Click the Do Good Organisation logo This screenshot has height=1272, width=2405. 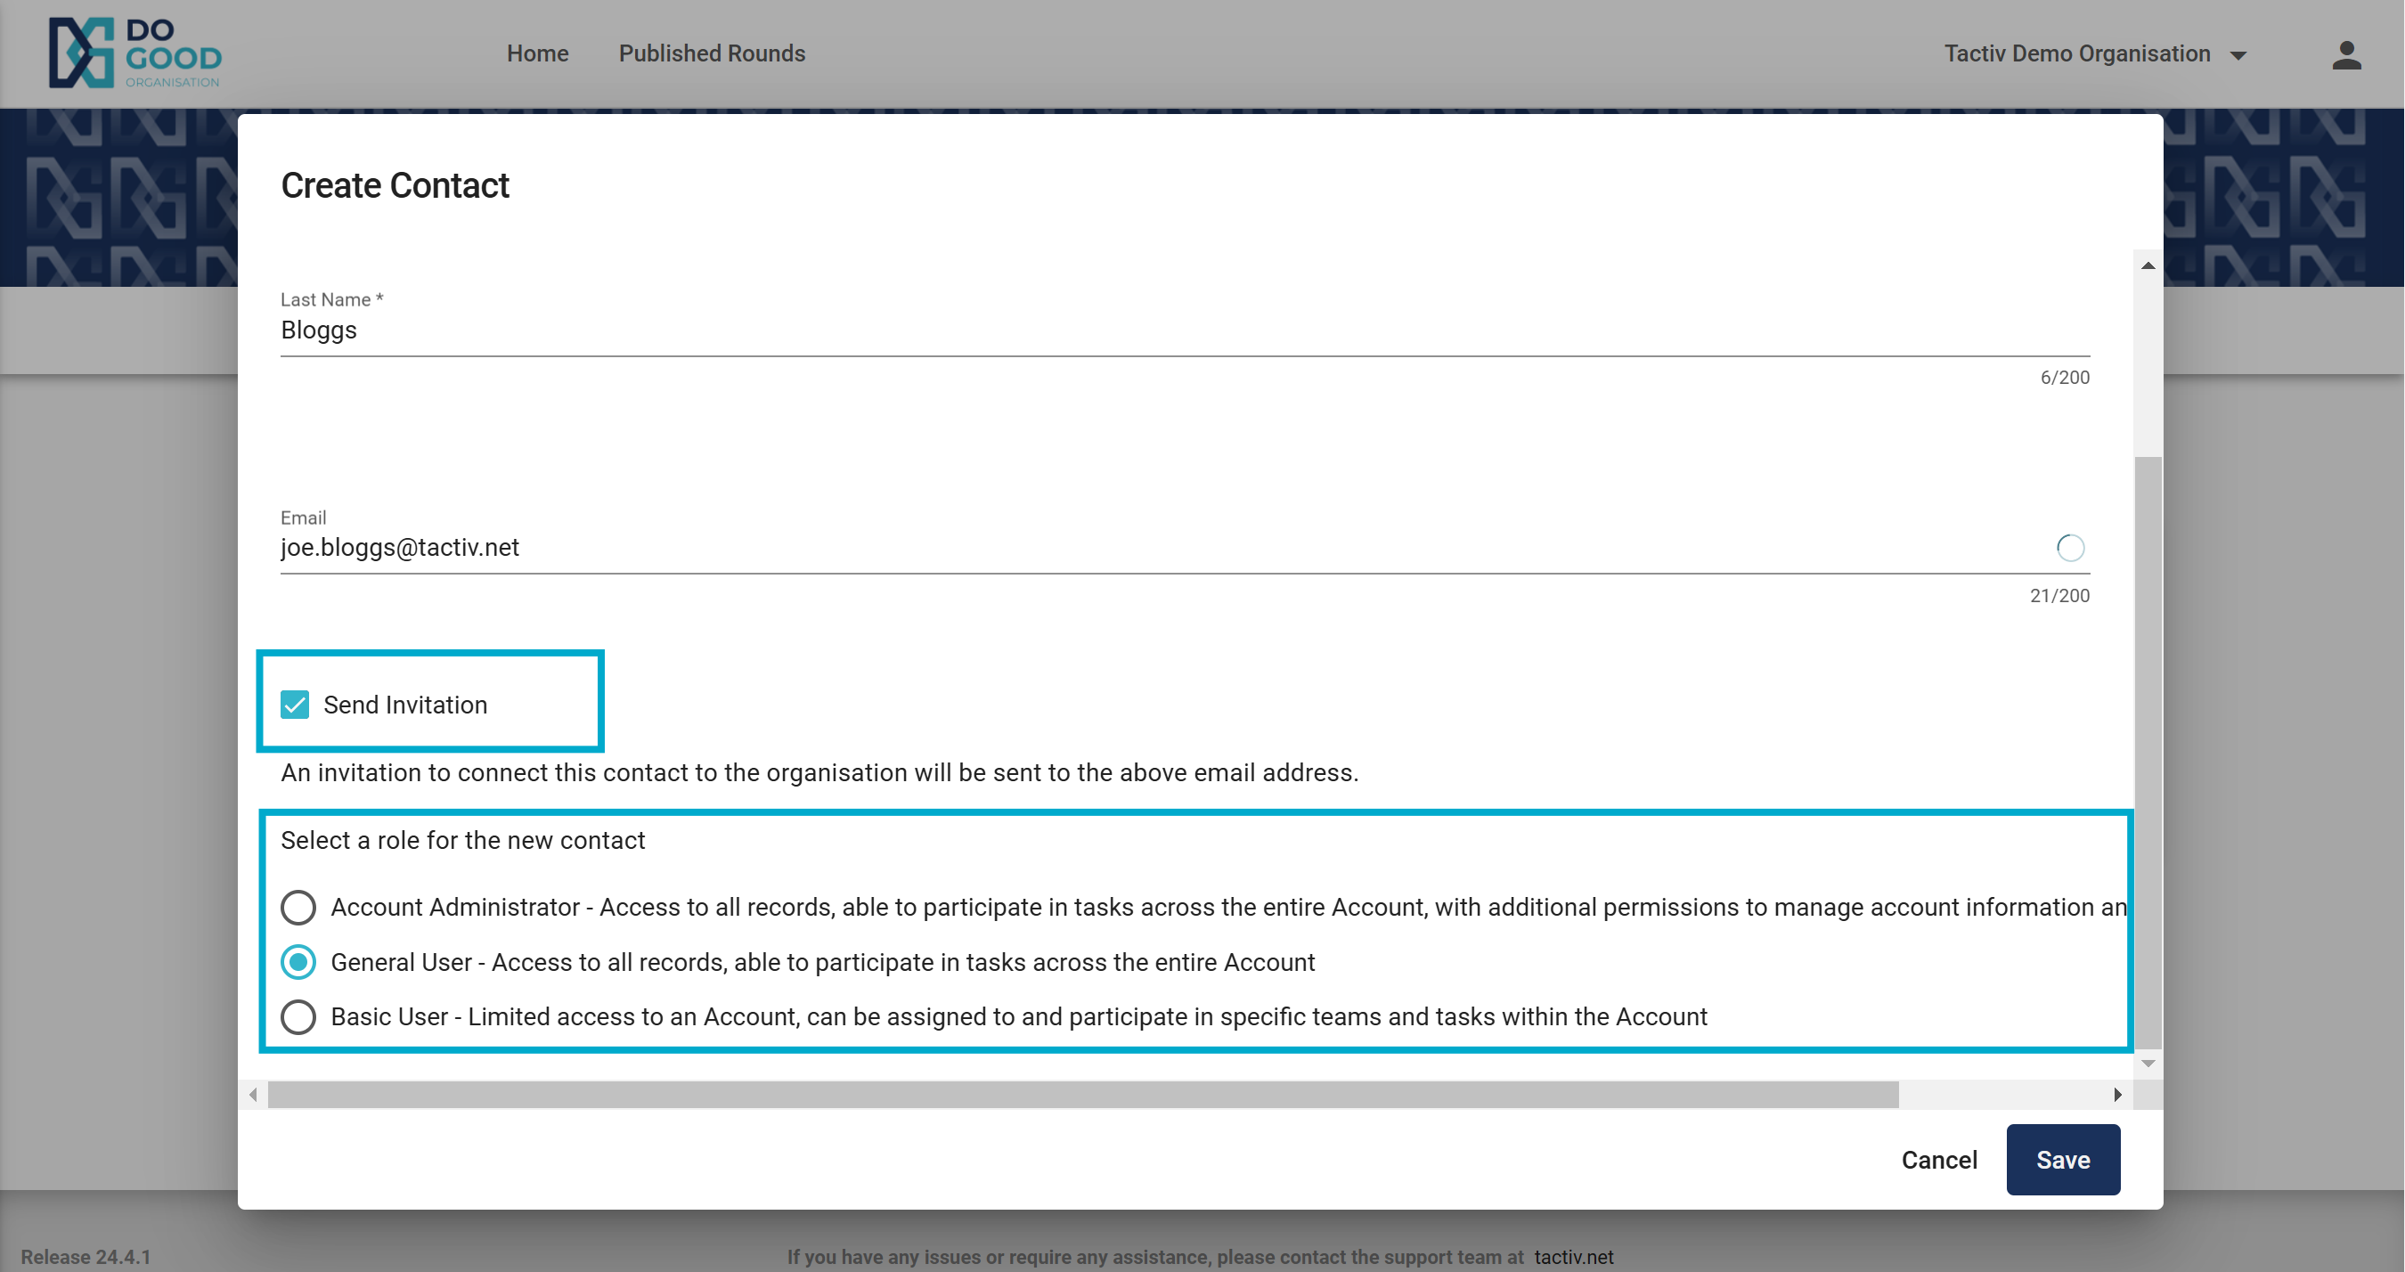[135, 53]
